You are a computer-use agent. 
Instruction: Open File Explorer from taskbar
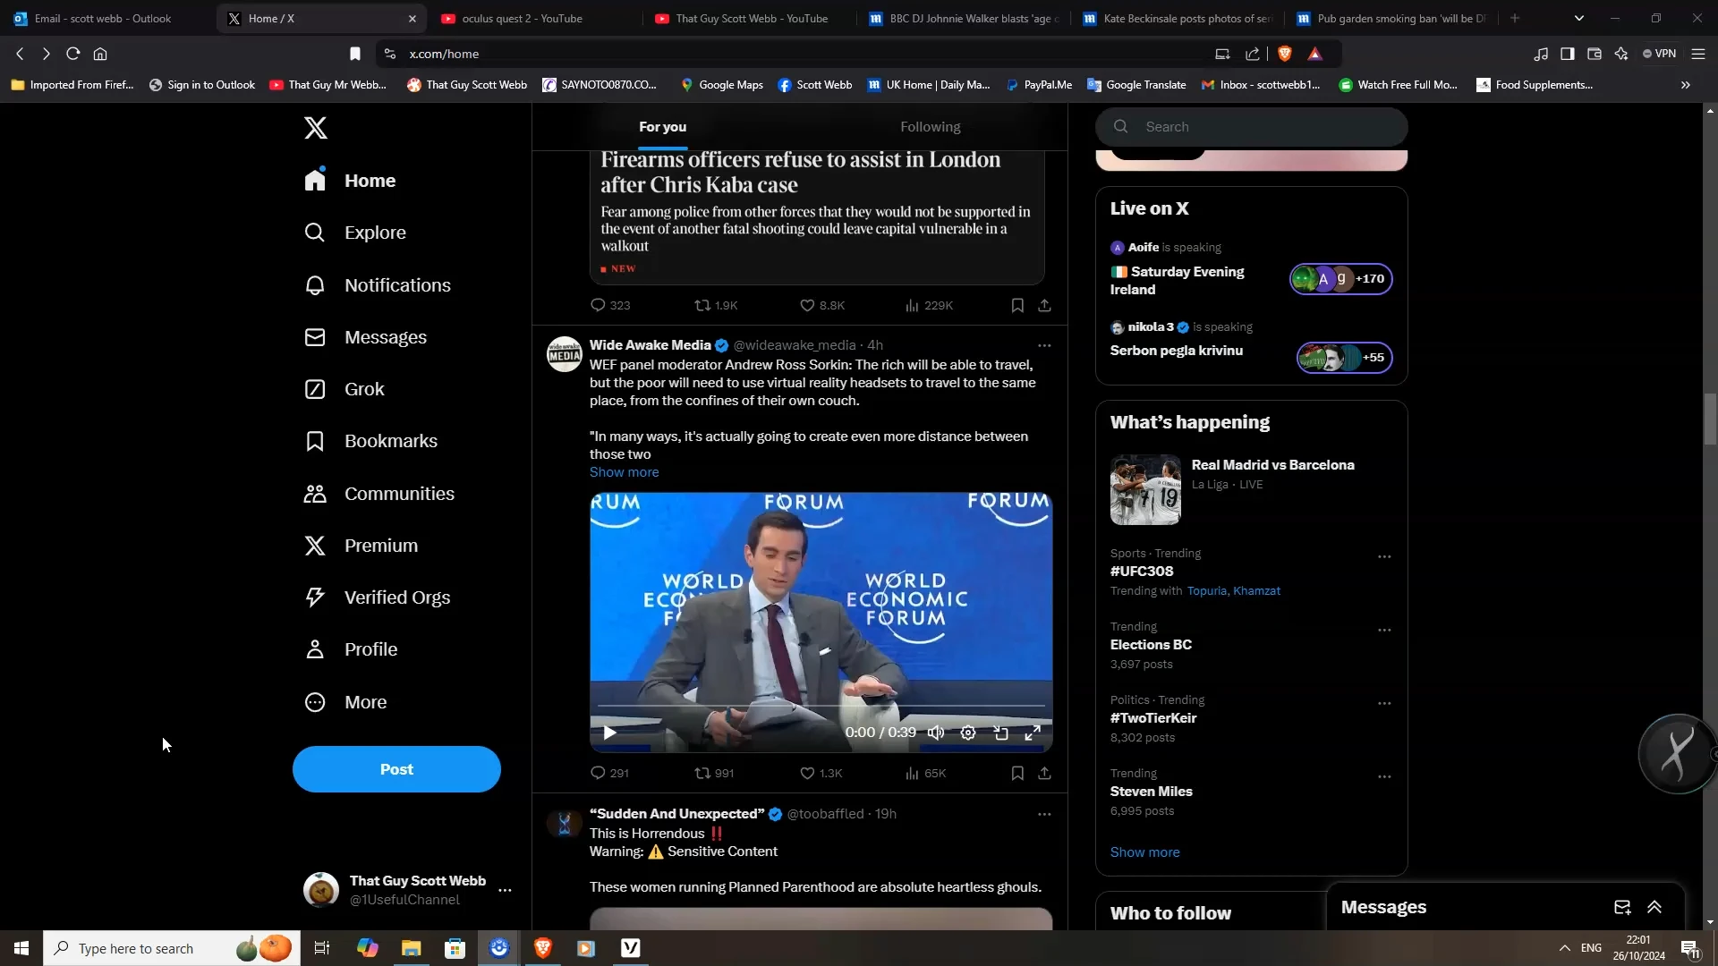(411, 948)
